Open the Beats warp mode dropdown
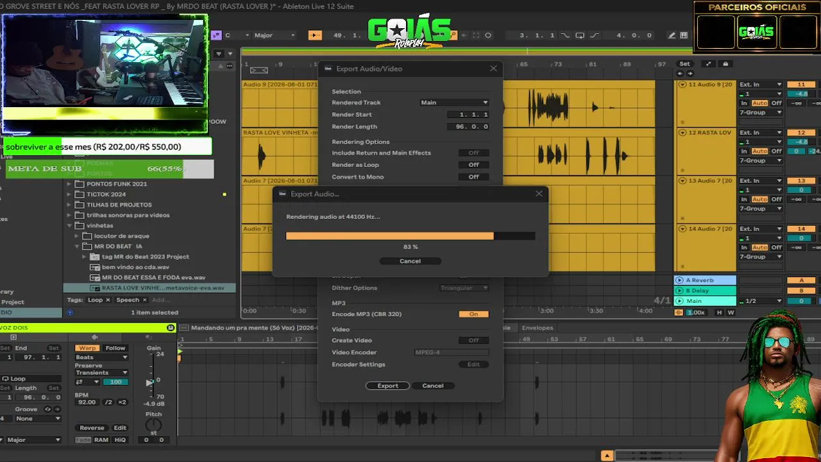 point(101,357)
